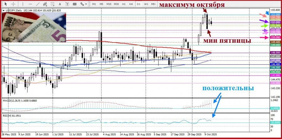Click the 147.500 gray price level label
The width and height of the screenshot is (282, 139).
click(275, 56)
